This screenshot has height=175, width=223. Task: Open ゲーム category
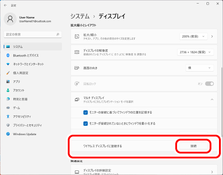click(x=33, y=108)
